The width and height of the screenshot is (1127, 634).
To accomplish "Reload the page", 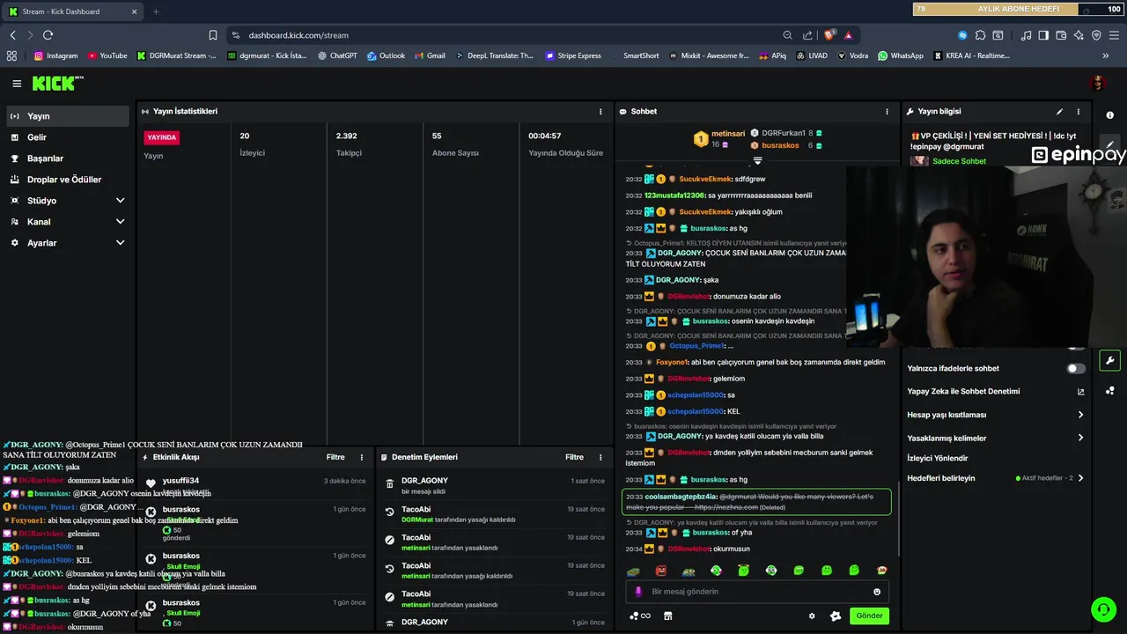I will click(48, 35).
